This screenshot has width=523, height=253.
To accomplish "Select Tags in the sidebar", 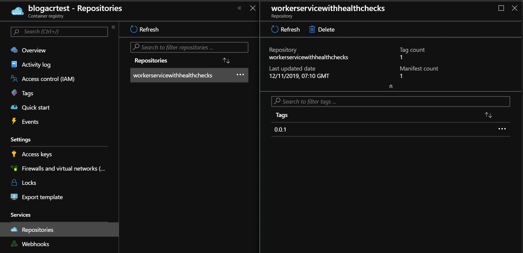I will [x=27, y=93].
